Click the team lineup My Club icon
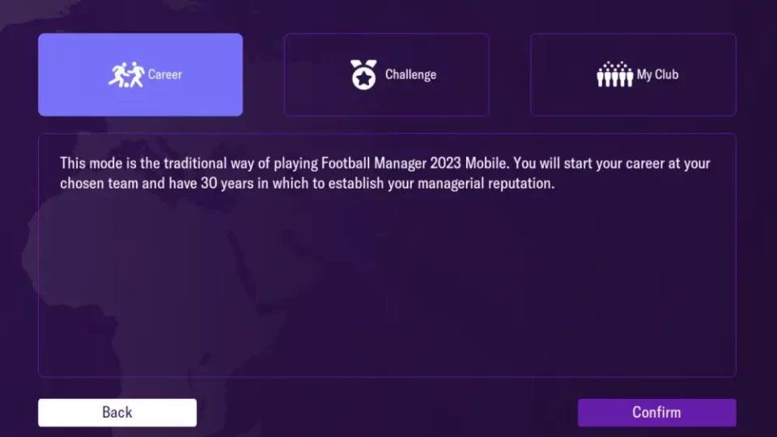Image resolution: width=777 pixels, height=437 pixels. coord(614,74)
